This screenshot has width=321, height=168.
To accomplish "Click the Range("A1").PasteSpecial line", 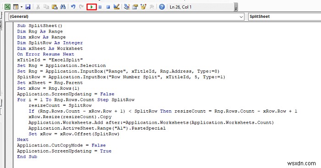I will coord(97,128).
